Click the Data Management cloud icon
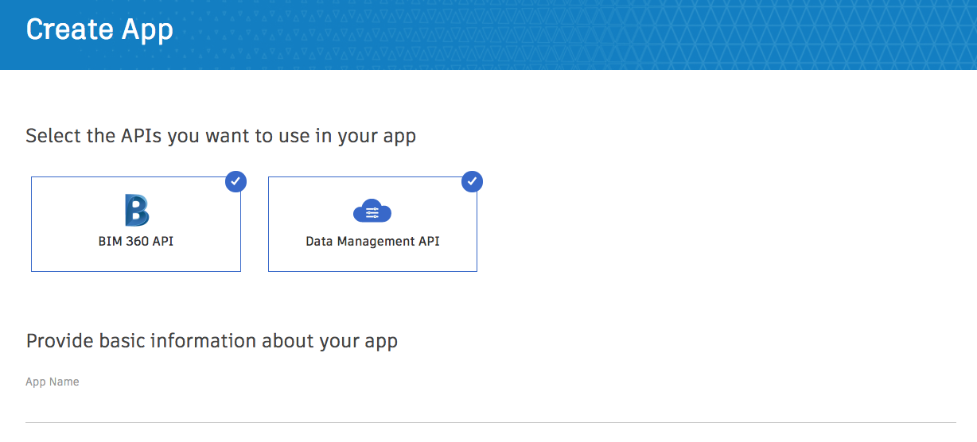The image size is (977, 442). [x=372, y=211]
